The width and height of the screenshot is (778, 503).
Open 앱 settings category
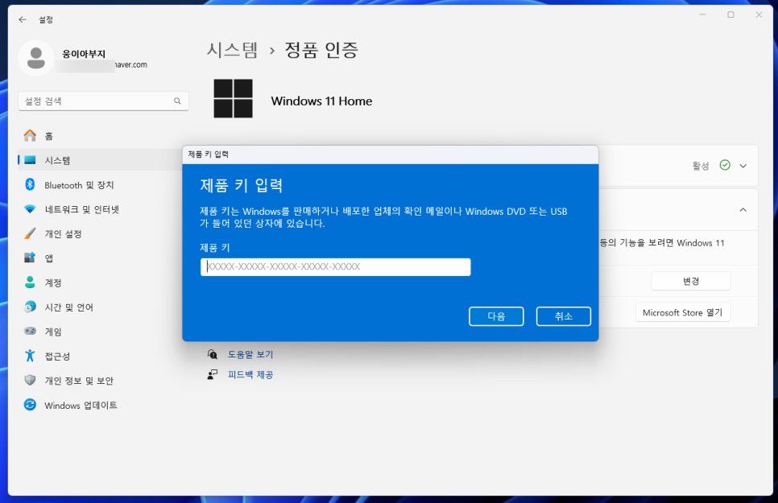(x=103, y=258)
